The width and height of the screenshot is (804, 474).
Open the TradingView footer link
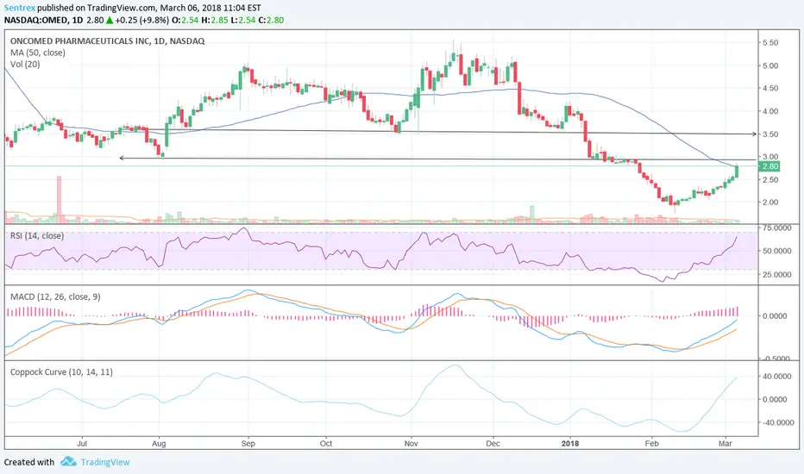105,462
